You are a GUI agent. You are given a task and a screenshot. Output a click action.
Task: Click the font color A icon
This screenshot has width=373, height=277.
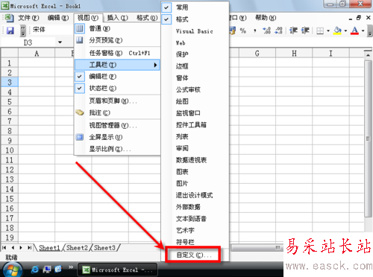pyautogui.click(x=354, y=31)
